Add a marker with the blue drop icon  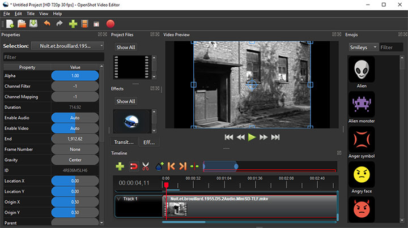(159, 166)
